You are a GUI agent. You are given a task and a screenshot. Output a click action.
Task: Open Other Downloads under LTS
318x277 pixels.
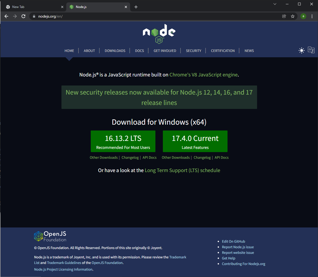pos(104,157)
